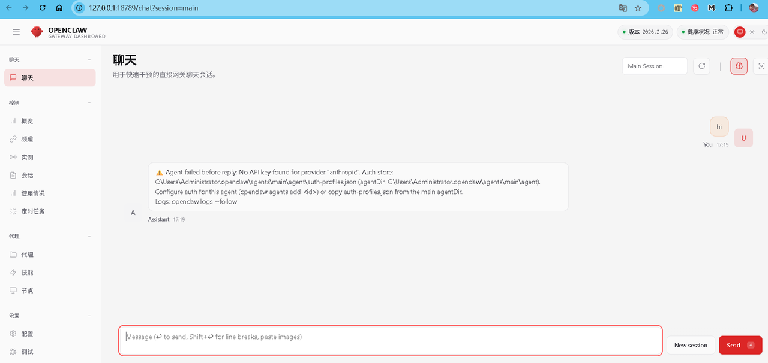
Task: Open the 代理 agents page with folder icon
Action: tap(50, 255)
